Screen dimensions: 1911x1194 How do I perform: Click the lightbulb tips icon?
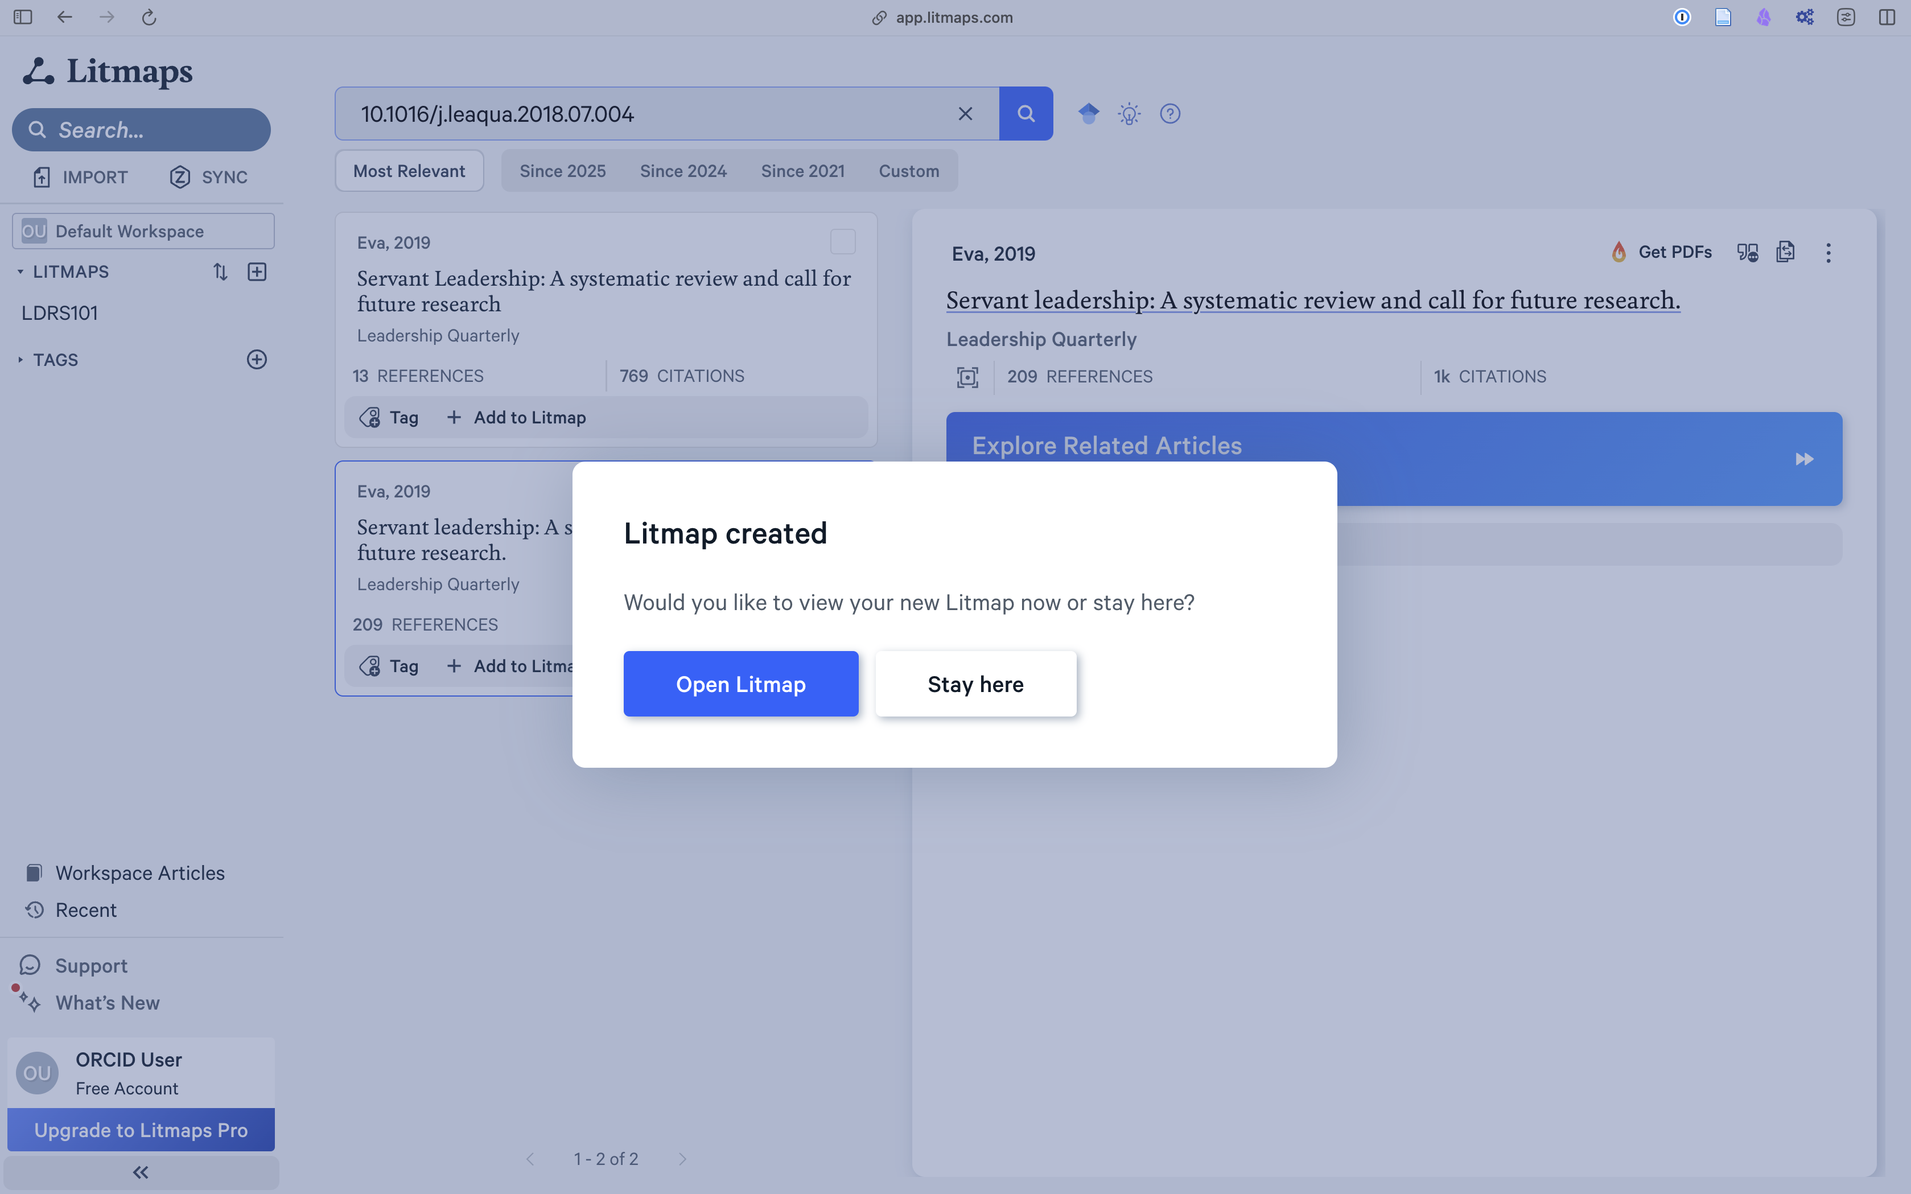click(x=1129, y=114)
